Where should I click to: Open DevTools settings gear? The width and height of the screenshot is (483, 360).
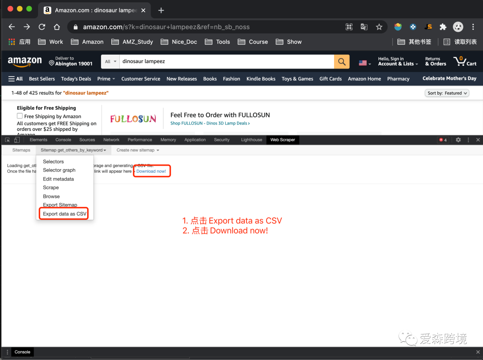pyautogui.click(x=458, y=140)
